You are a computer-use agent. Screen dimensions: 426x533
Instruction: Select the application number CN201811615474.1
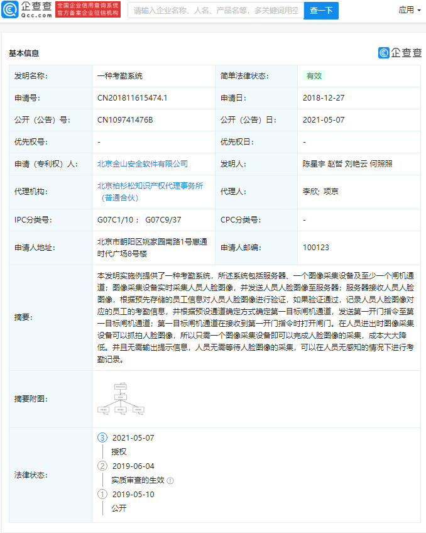132,98
